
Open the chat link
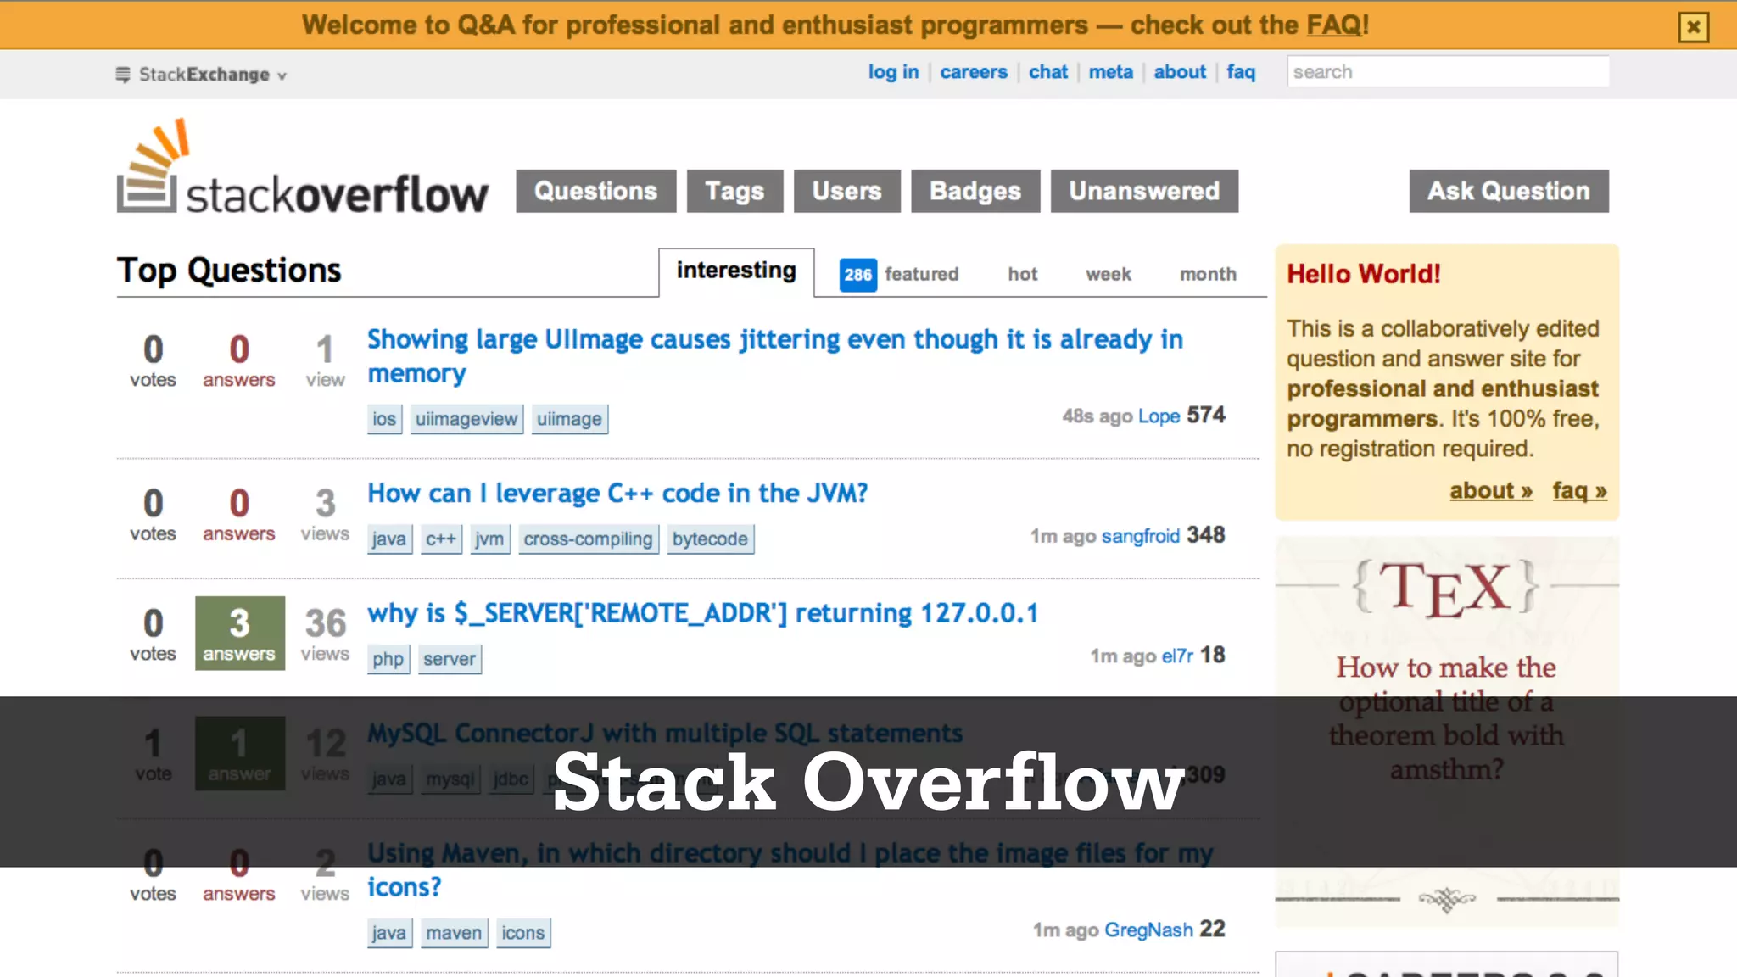pyautogui.click(x=1048, y=72)
